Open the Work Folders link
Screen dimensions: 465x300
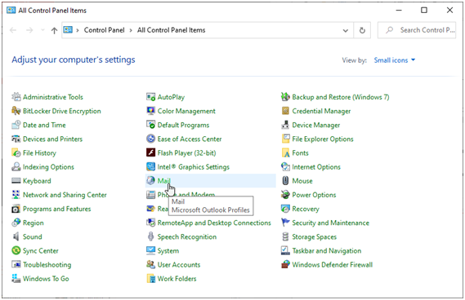tap(177, 279)
